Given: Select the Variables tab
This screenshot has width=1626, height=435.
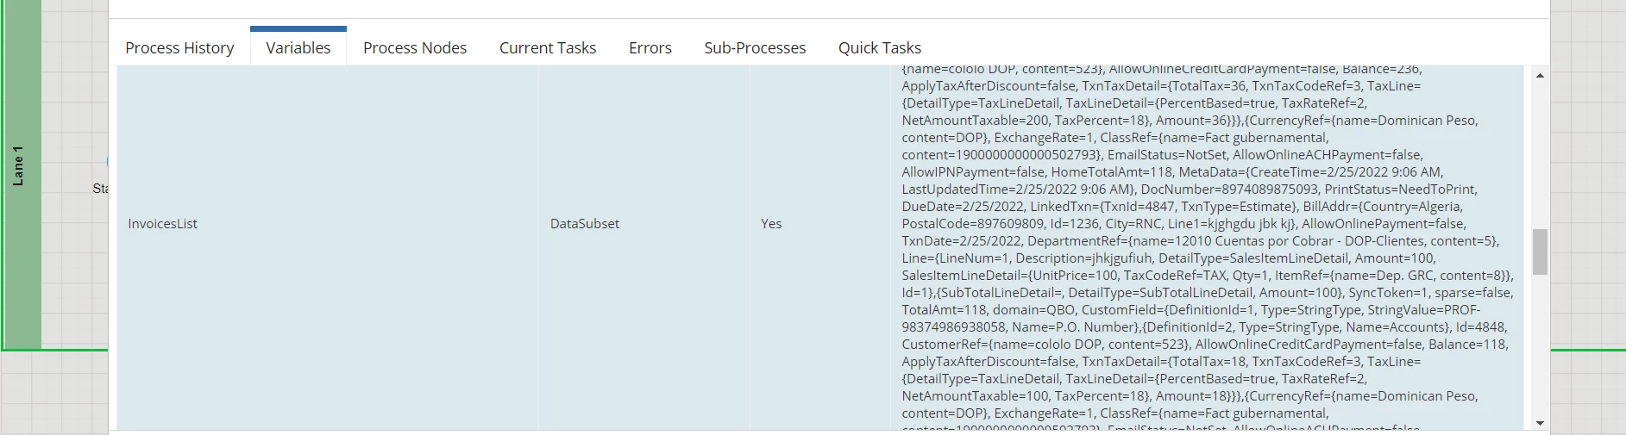Looking at the screenshot, I should (x=298, y=47).
